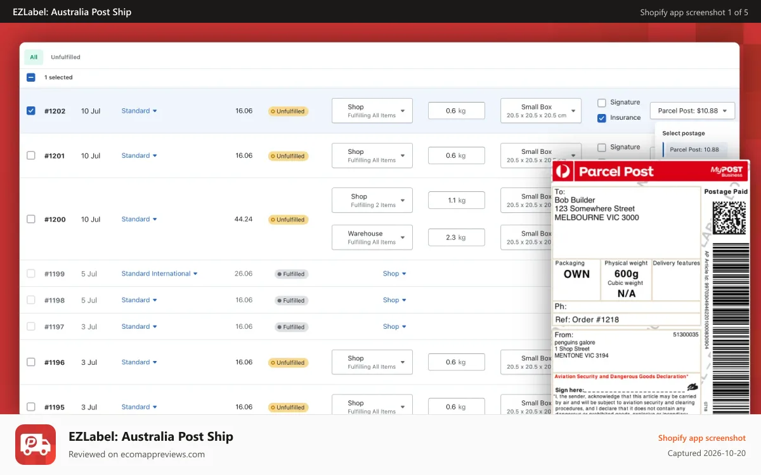Uncheck the order #1202 checkbox
761x475 pixels.
click(30, 110)
